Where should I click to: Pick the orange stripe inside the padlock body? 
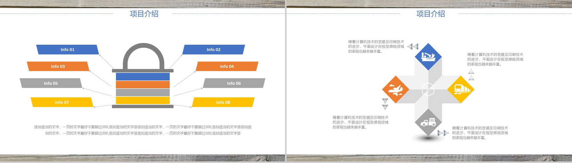click(143, 84)
